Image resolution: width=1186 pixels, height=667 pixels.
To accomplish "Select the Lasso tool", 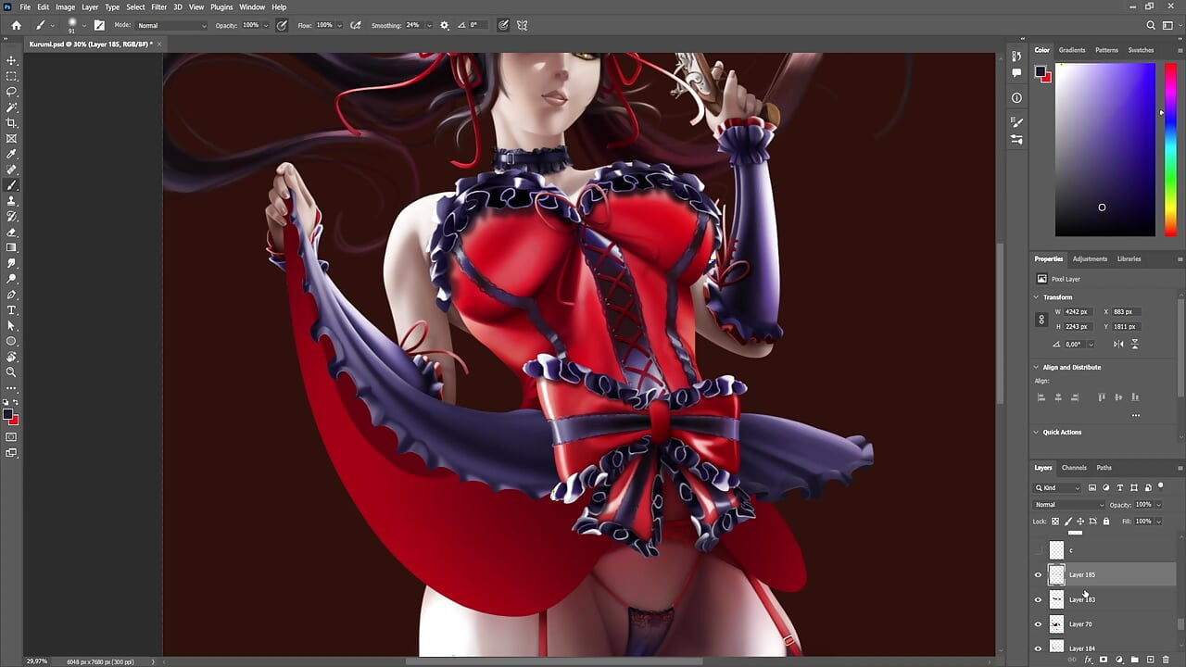I will click(x=12, y=92).
